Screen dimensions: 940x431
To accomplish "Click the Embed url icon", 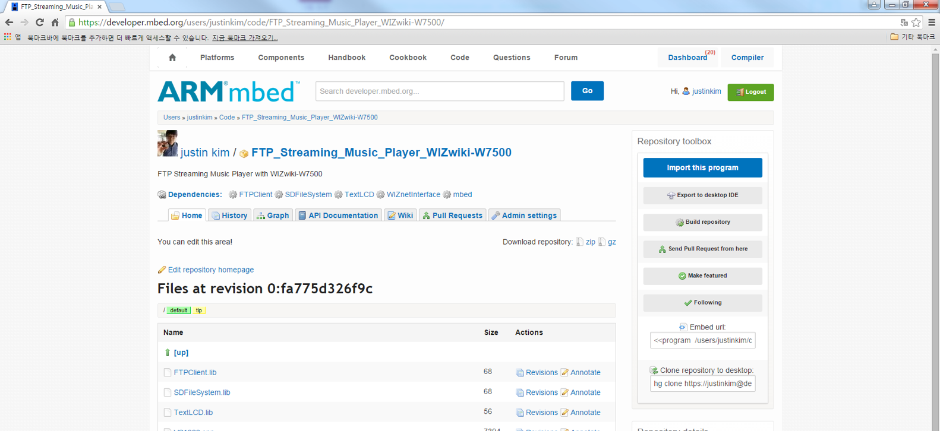I will [x=683, y=327].
